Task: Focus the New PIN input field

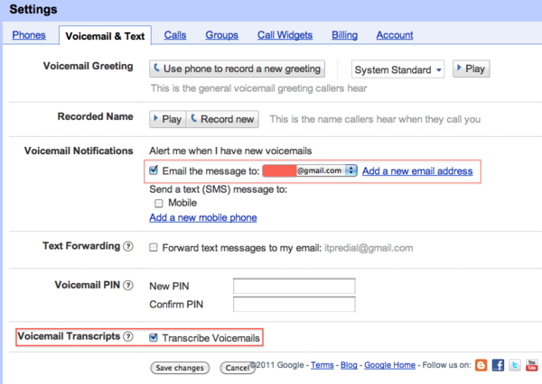Action: [294, 286]
